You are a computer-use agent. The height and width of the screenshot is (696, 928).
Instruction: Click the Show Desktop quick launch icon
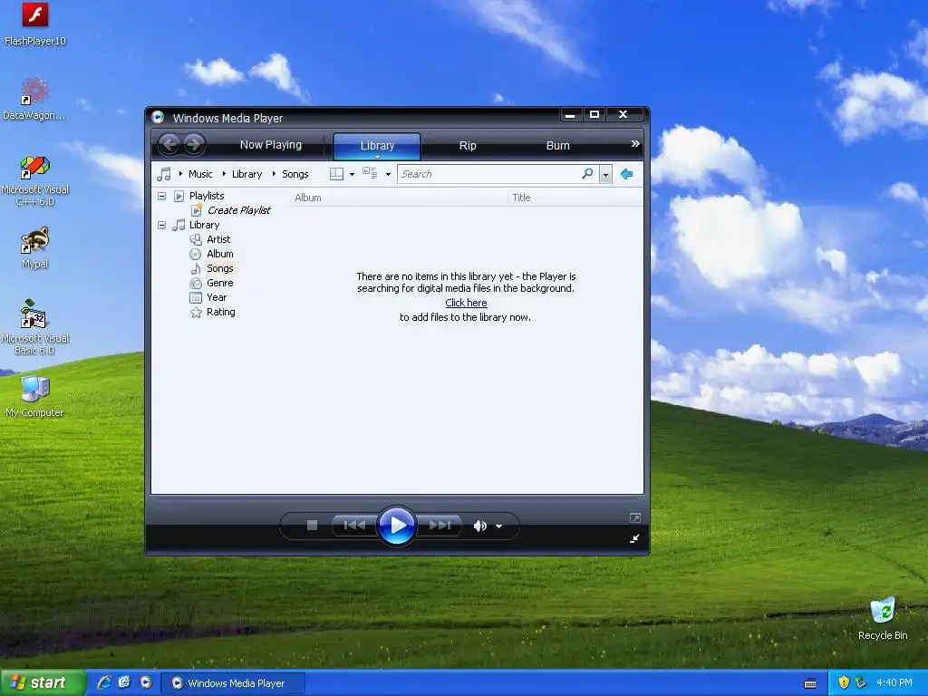coord(124,682)
